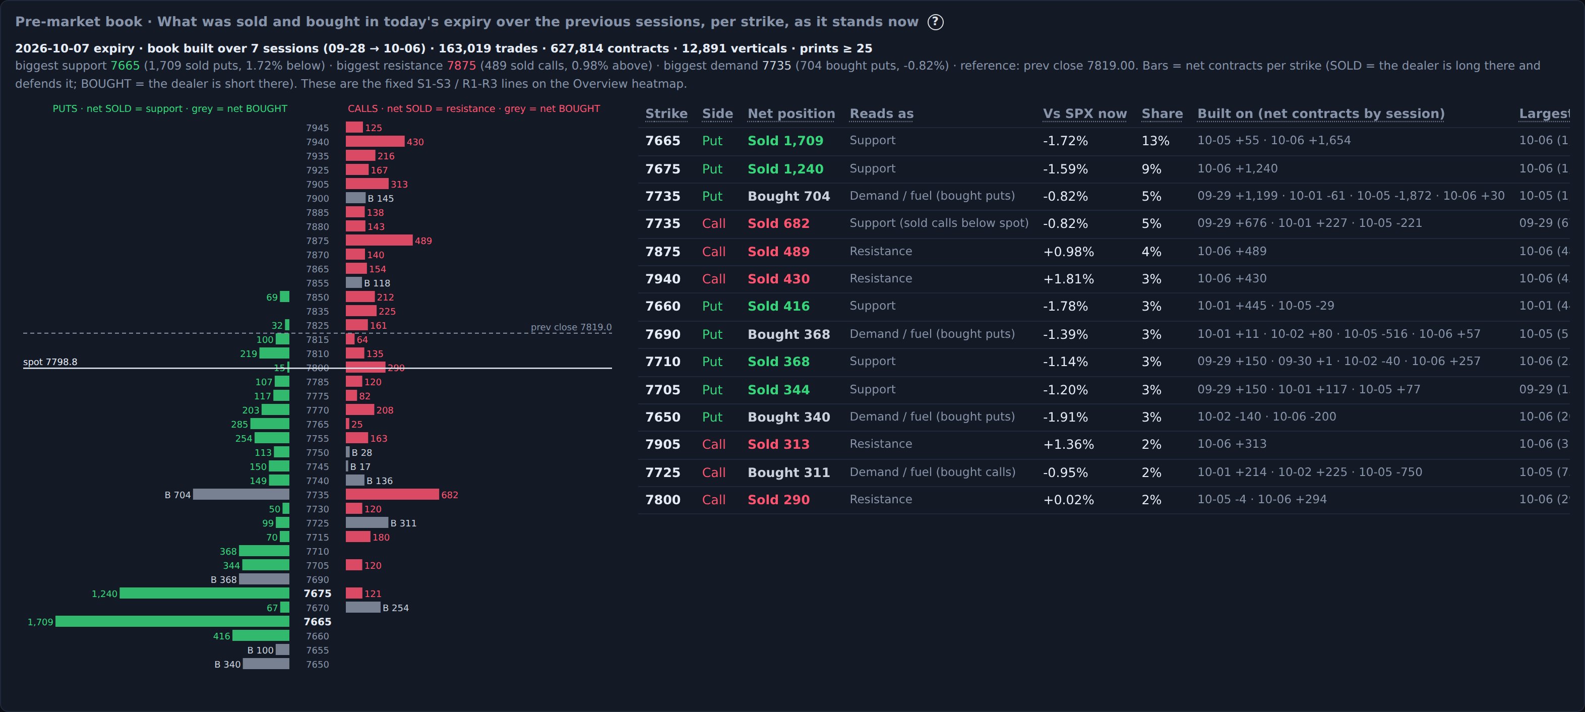Click the 'Sold 489' table cell

tap(778, 252)
